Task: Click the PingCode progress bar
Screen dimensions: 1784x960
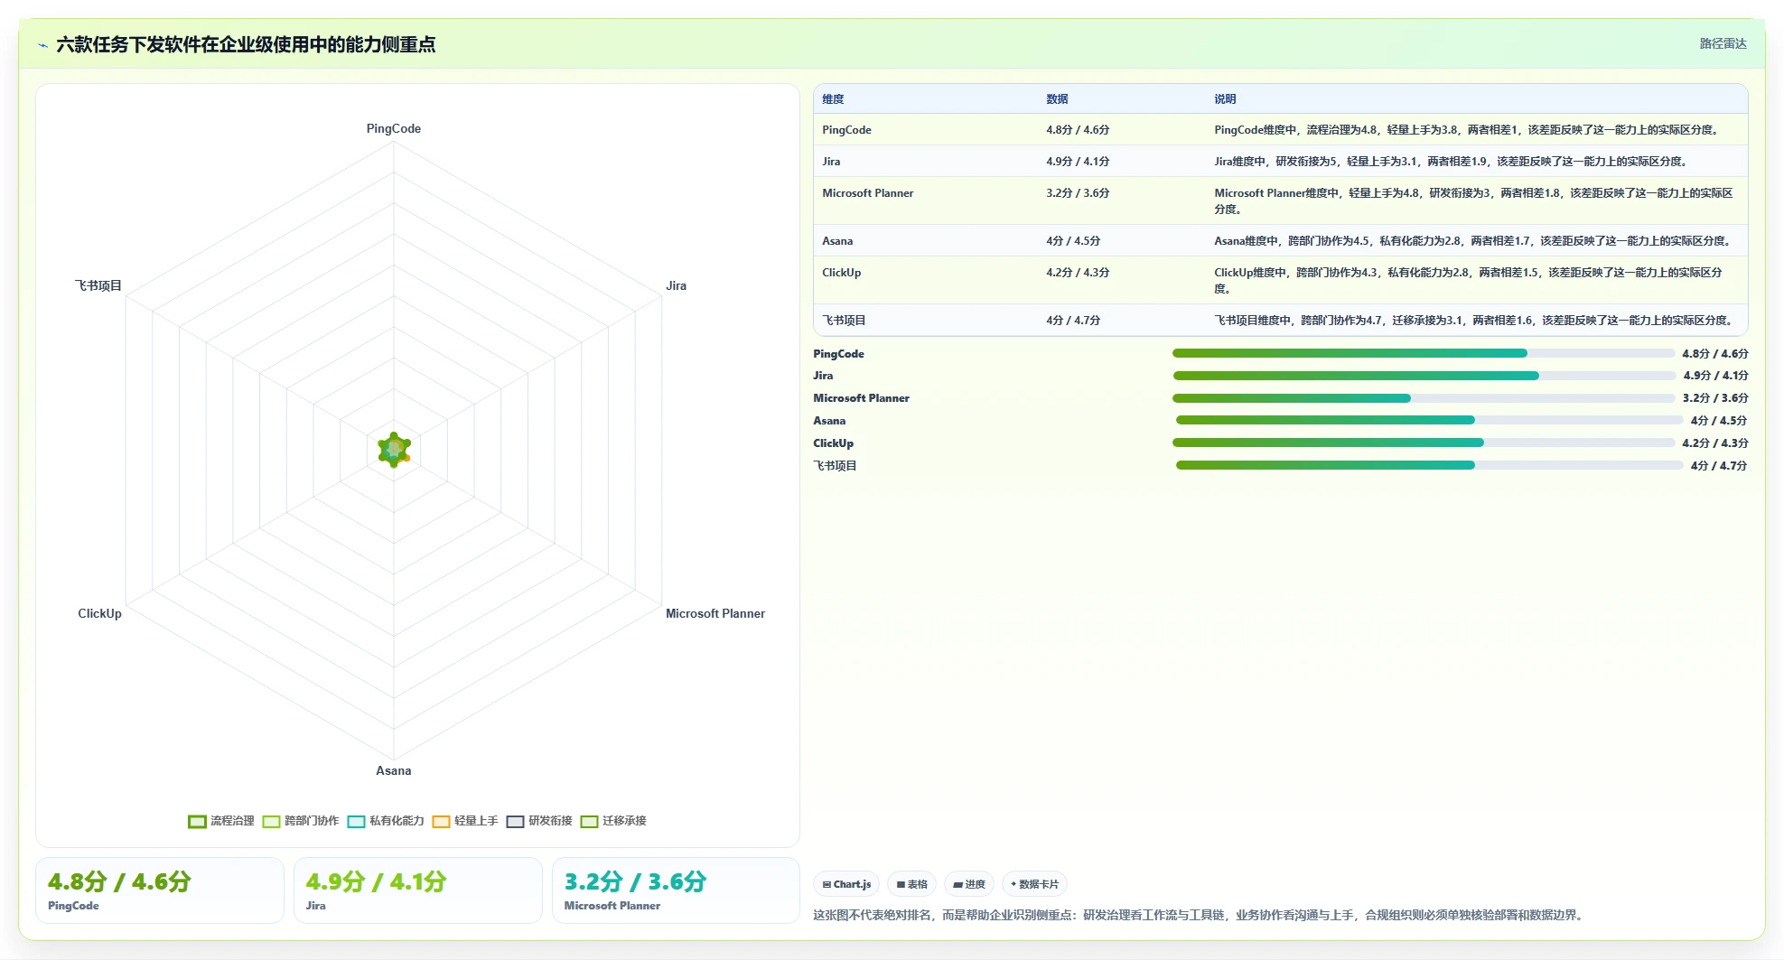Action: [x=1423, y=353]
